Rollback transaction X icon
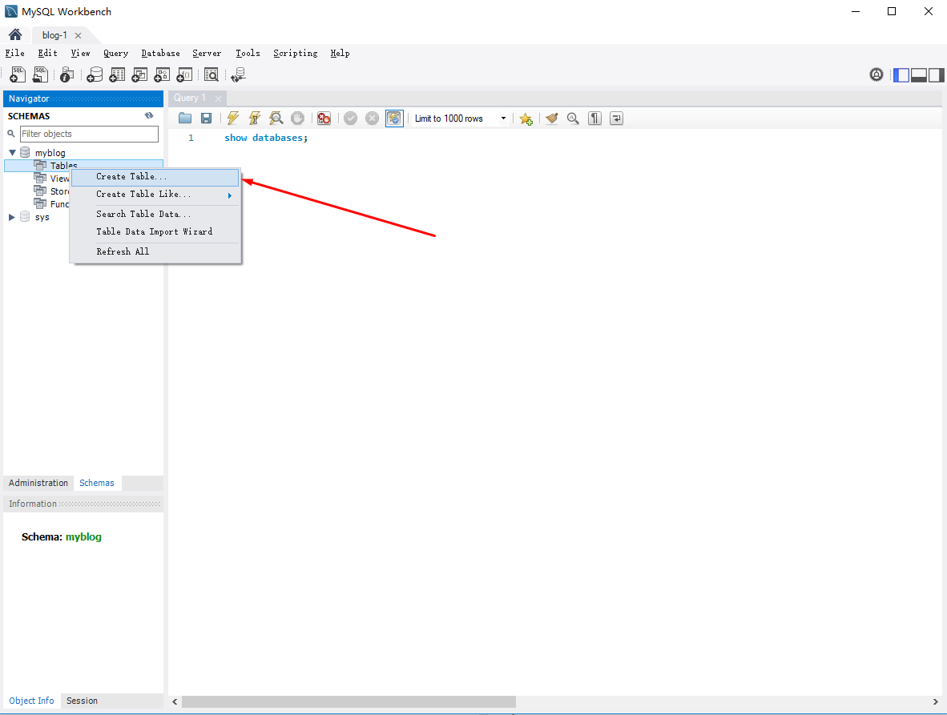The width and height of the screenshot is (947, 715). [372, 118]
